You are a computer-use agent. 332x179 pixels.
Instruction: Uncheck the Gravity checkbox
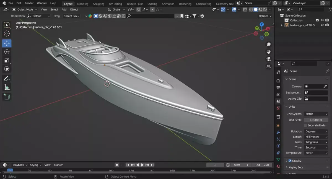click(x=290, y=161)
